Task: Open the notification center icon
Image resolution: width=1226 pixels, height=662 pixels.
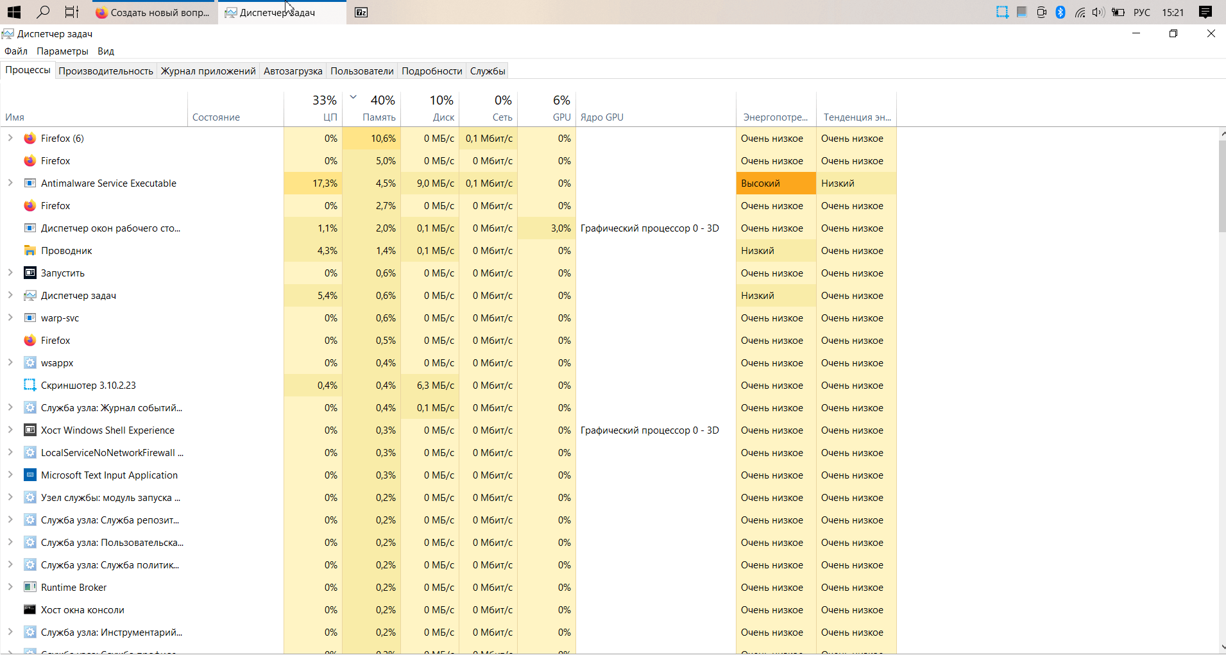Action: click(1205, 12)
